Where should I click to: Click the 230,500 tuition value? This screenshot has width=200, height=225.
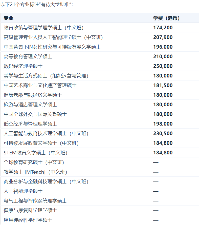(x=163, y=133)
